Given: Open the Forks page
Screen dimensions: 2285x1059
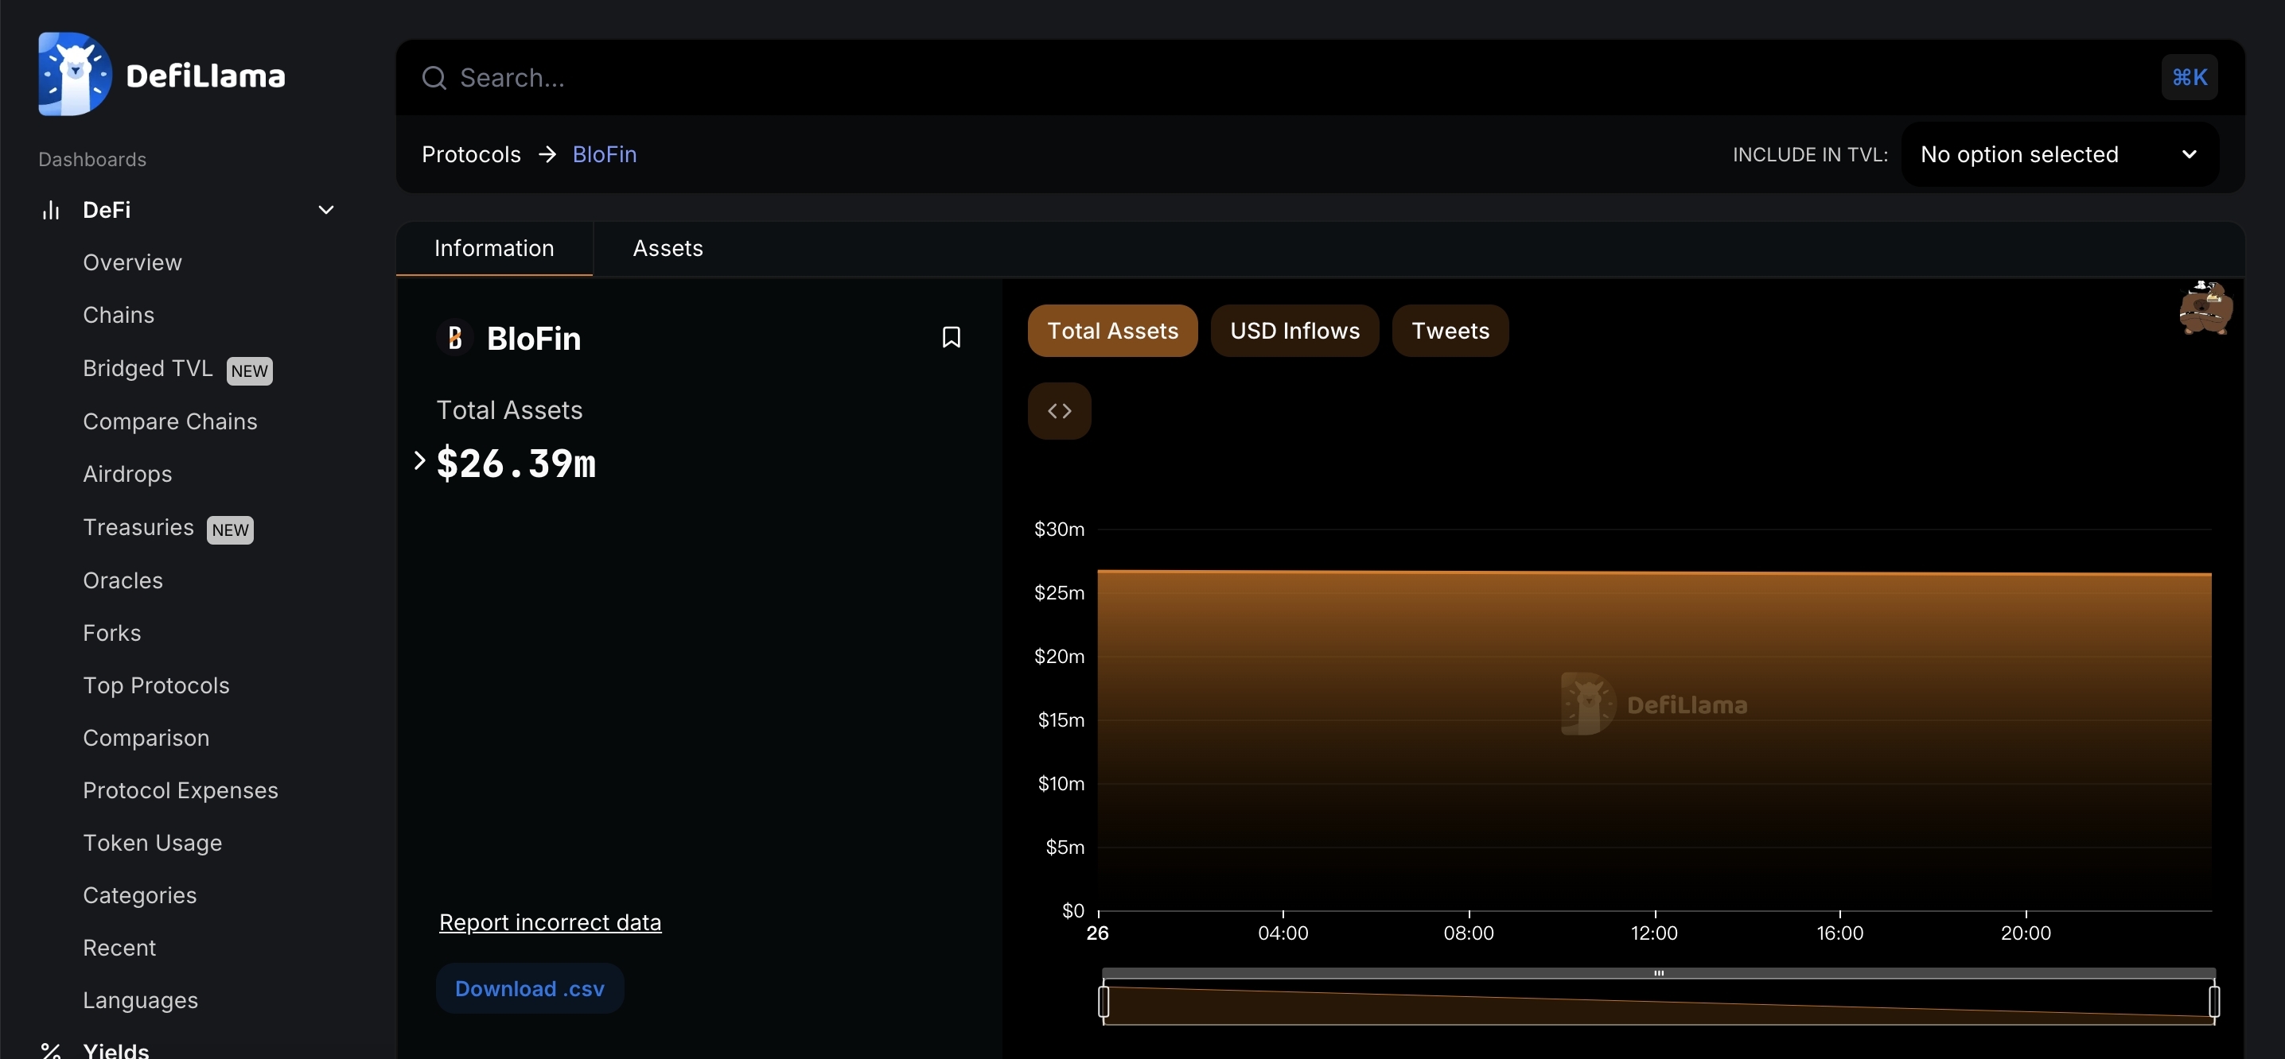Looking at the screenshot, I should (111, 633).
